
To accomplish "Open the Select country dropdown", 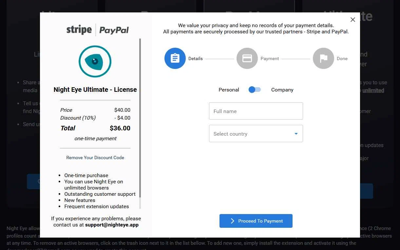I will point(256,134).
